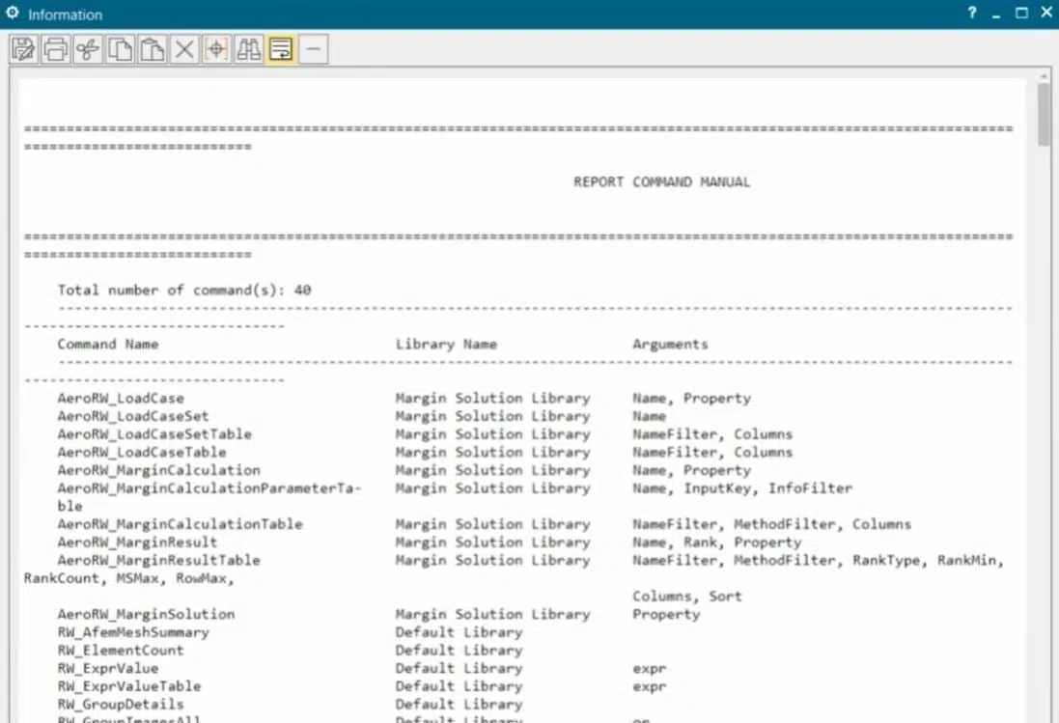Click the RW_AfemMeshSummary command text
The height and width of the screenshot is (723, 1059).
(134, 632)
